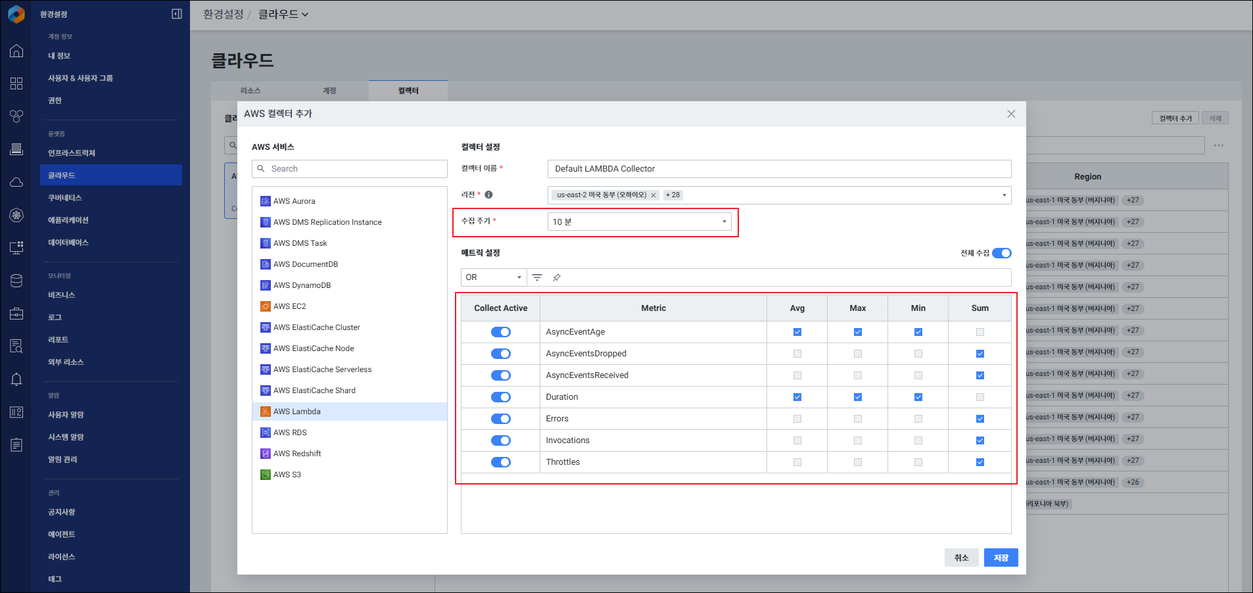Viewport: 1253px width, 593px height.
Task: Turn off the collect-all metrics switch
Action: click(x=1001, y=253)
